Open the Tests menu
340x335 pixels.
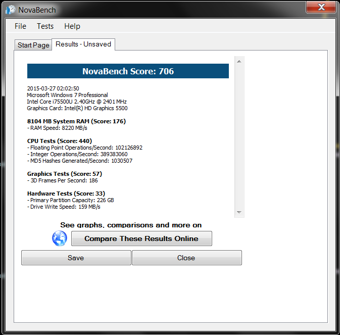click(45, 26)
